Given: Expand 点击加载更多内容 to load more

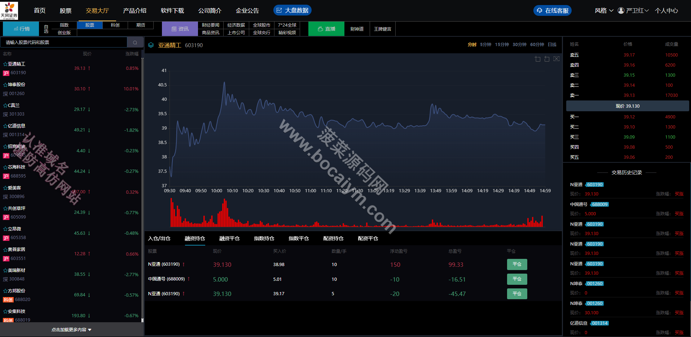Looking at the screenshot, I should (x=71, y=329).
